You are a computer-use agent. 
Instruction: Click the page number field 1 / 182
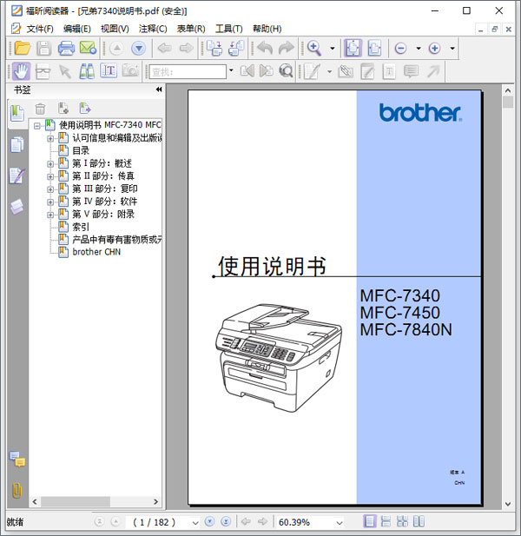point(154,522)
